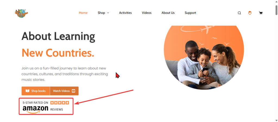Open the Activities menu item
The image size is (278, 122).
pyautogui.click(x=125, y=13)
